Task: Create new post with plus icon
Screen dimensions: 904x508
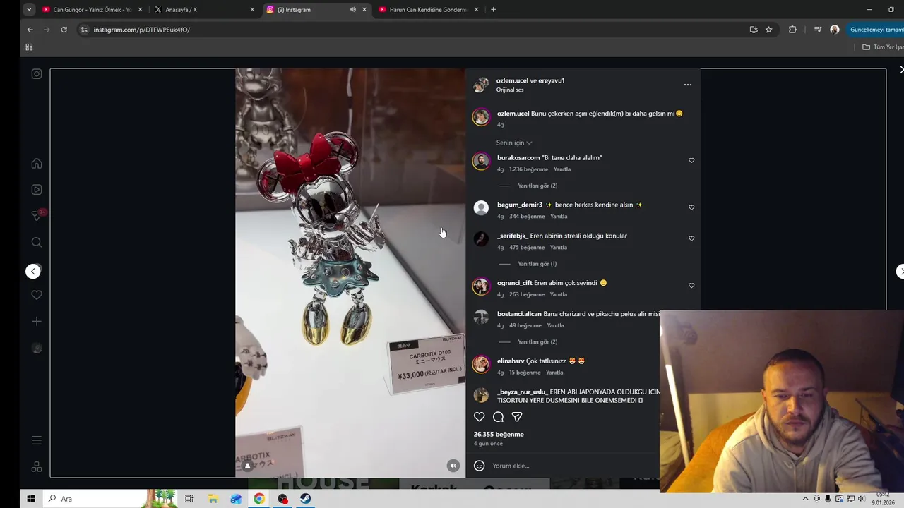Action: [37, 322]
